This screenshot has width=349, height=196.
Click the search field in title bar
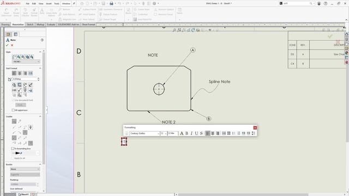pyautogui.click(x=296, y=4)
